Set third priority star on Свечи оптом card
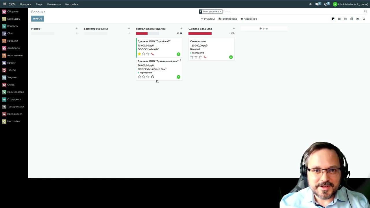This screenshot has height=208, width=370. [x=200, y=57]
